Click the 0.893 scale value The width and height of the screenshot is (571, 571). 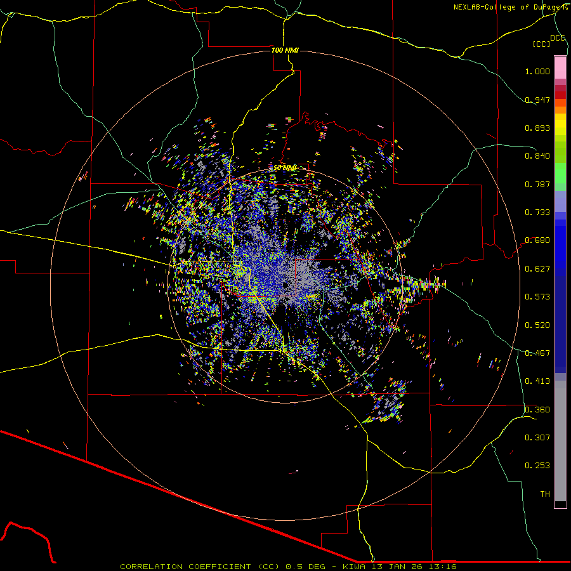(537, 128)
